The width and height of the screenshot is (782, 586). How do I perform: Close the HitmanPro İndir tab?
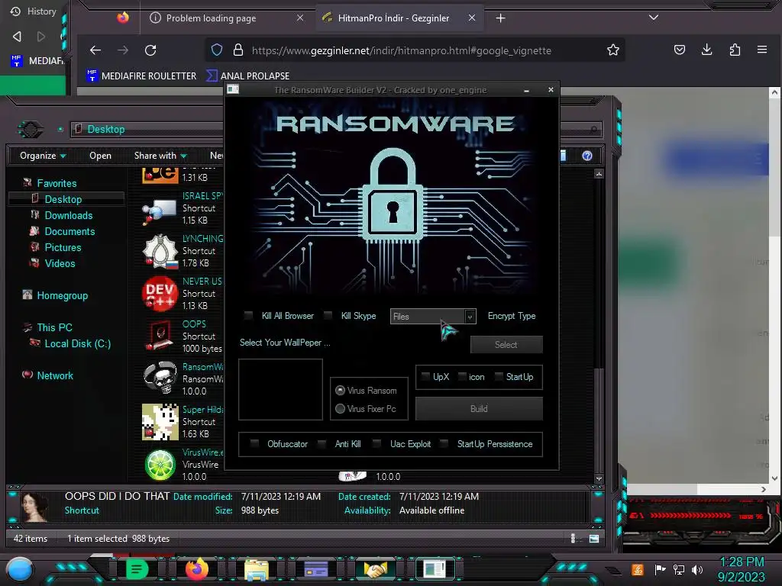tap(472, 18)
